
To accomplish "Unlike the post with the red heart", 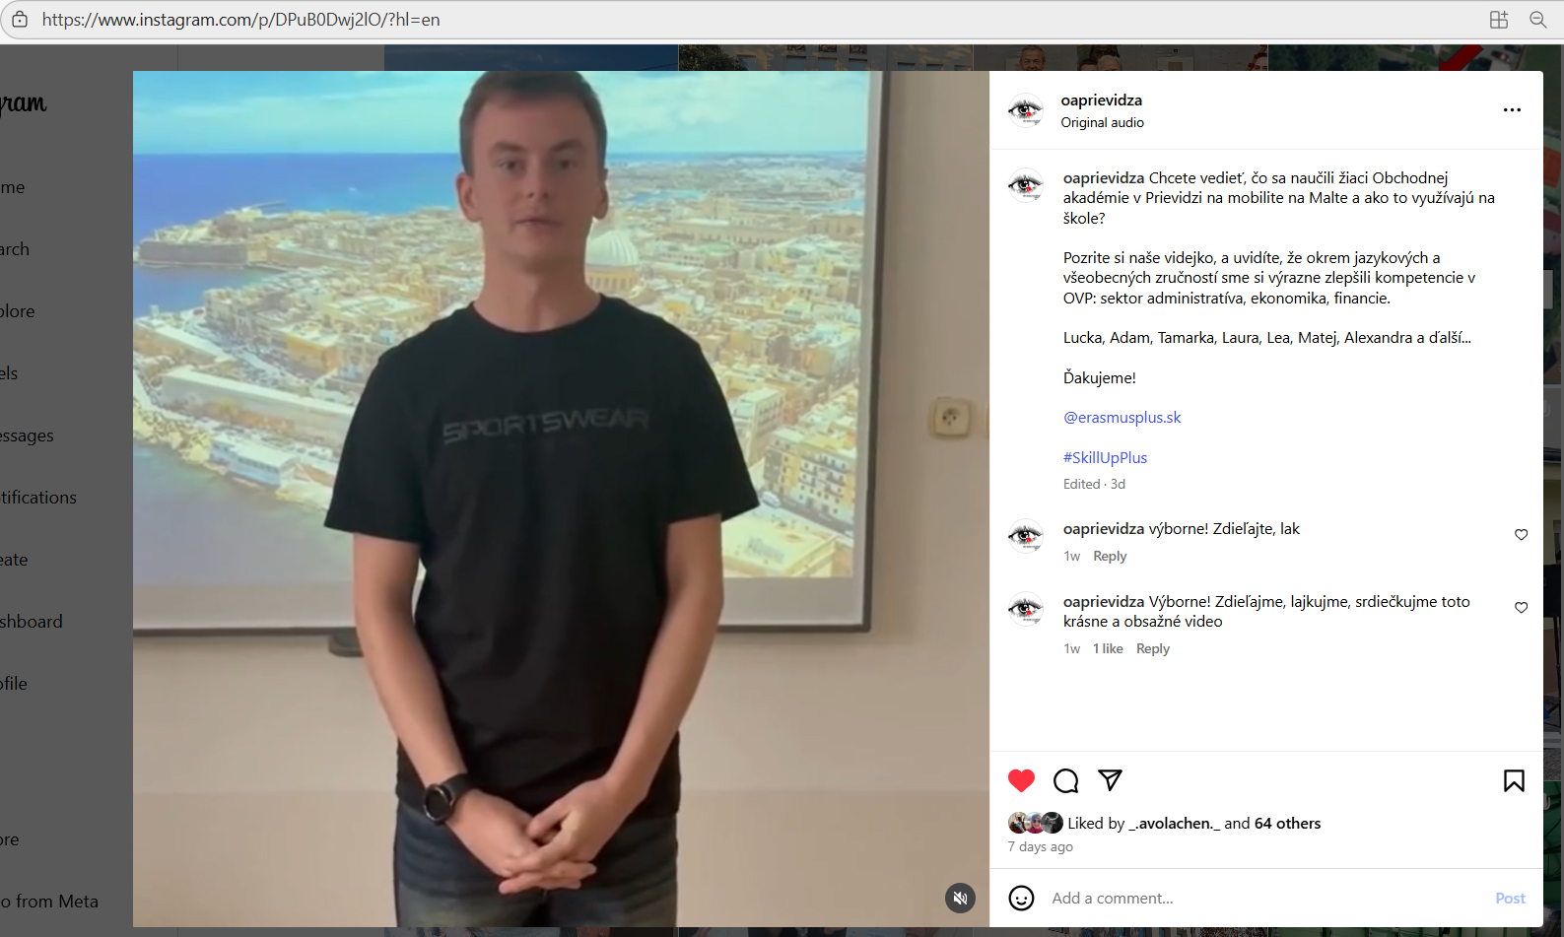I will pyautogui.click(x=1021, y=780).
